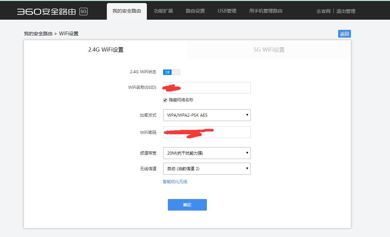The width and height of the screenshot is (390, 237).
Task: Go to 路由设置 in the navigation bar
Action: (195, 11)
